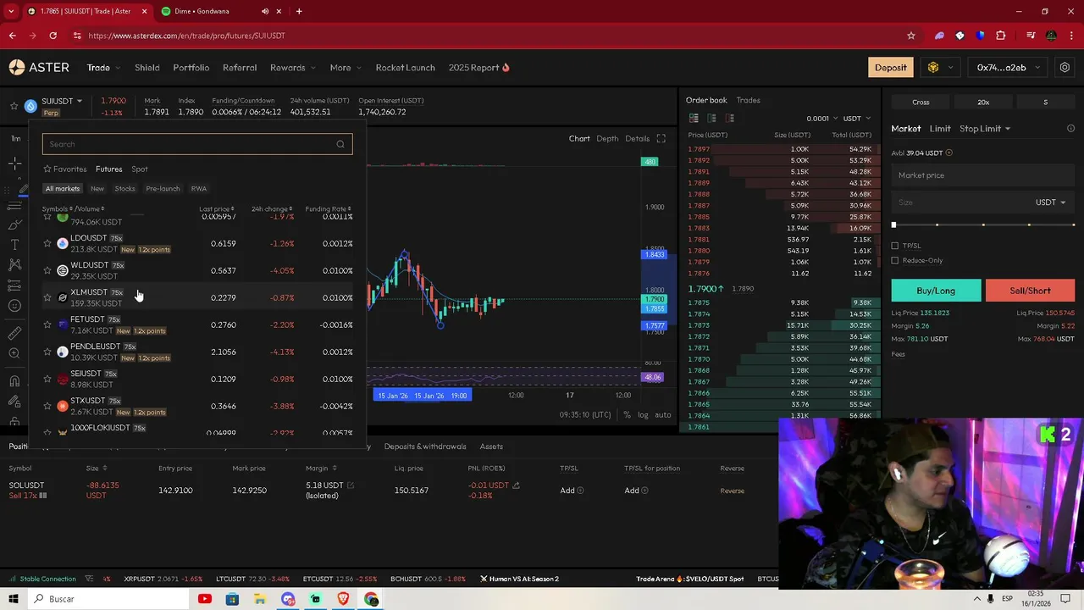The width and height of the screenshot is (1084, 610).
Task: Toggle the magnet snap chart tool
Action: (x=14, y=380)
